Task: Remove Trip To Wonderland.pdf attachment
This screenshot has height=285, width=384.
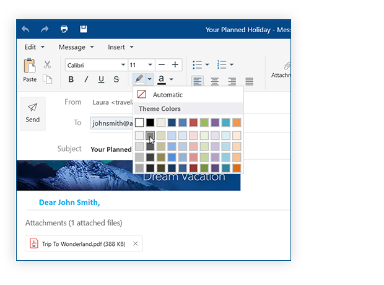Action: (136, 243)
